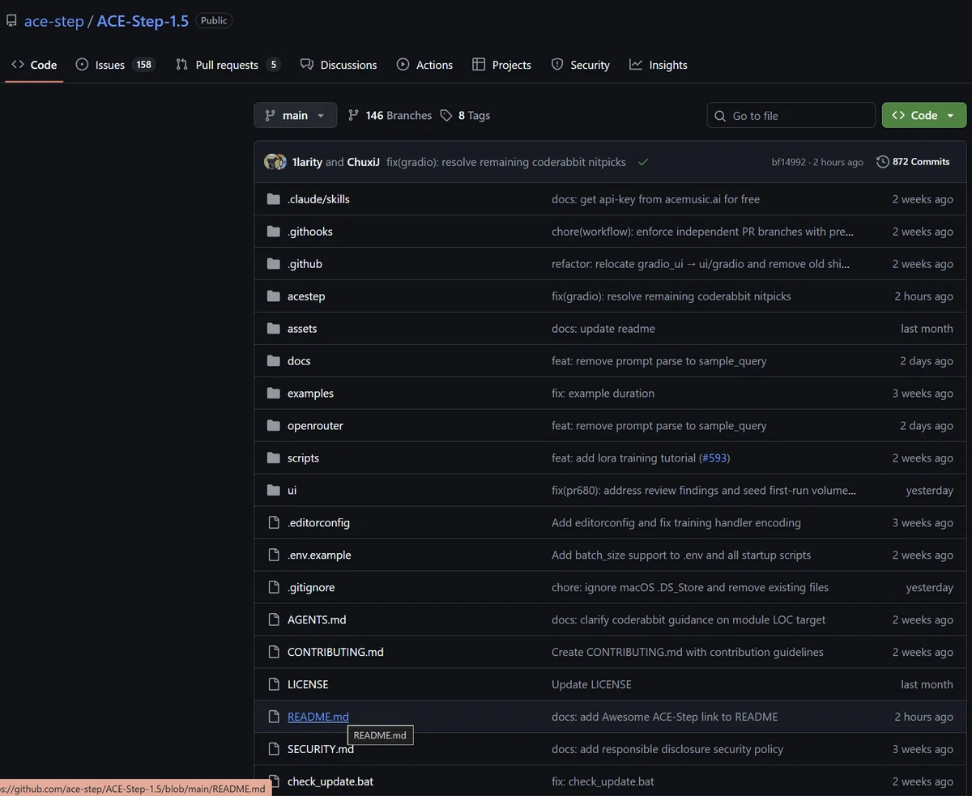The height and width of the screenshot is (796, 972).
Task: Open the Issues tab
Action: (114, 65)
